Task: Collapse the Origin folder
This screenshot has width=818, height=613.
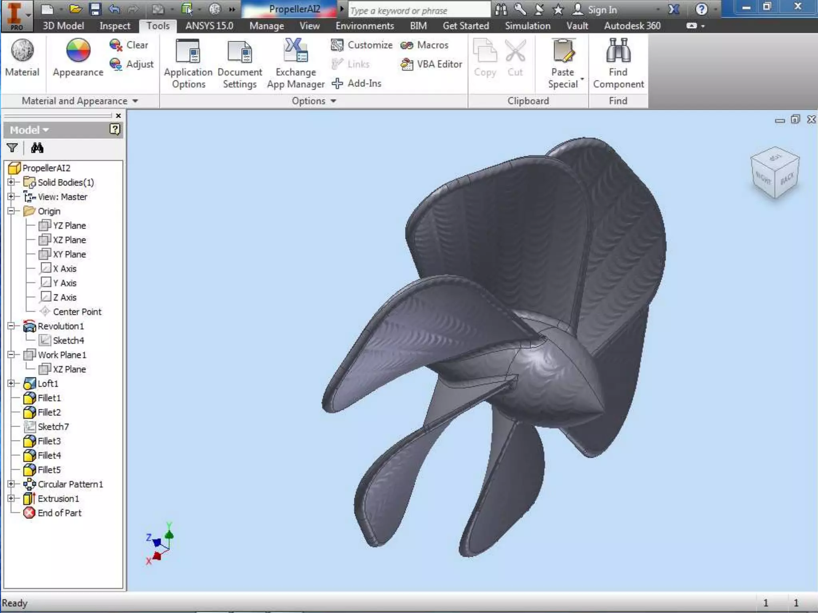Action: (x=11, y=211)
